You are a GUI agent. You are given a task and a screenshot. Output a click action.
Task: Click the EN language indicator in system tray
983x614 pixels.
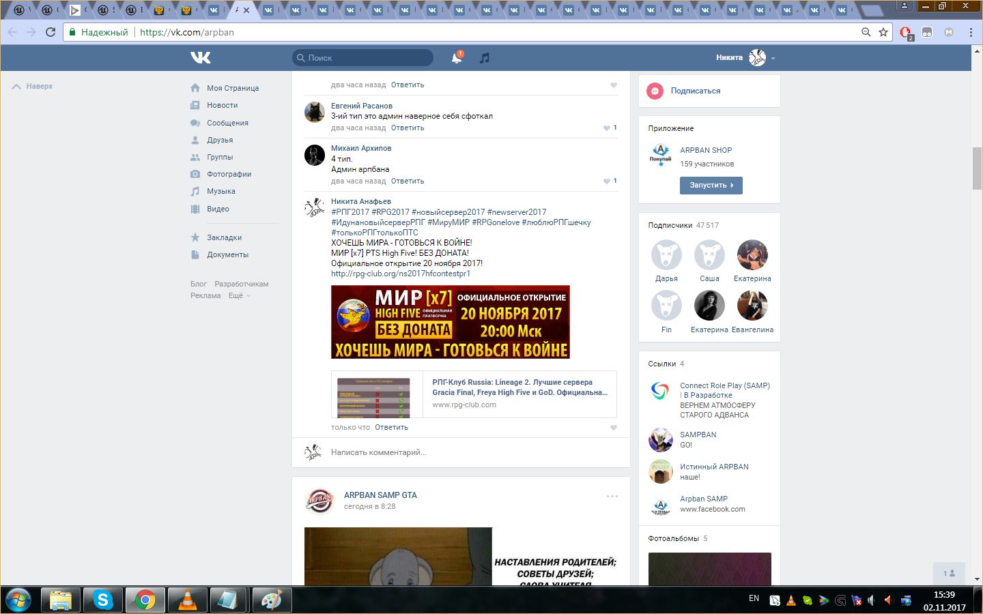754,598
